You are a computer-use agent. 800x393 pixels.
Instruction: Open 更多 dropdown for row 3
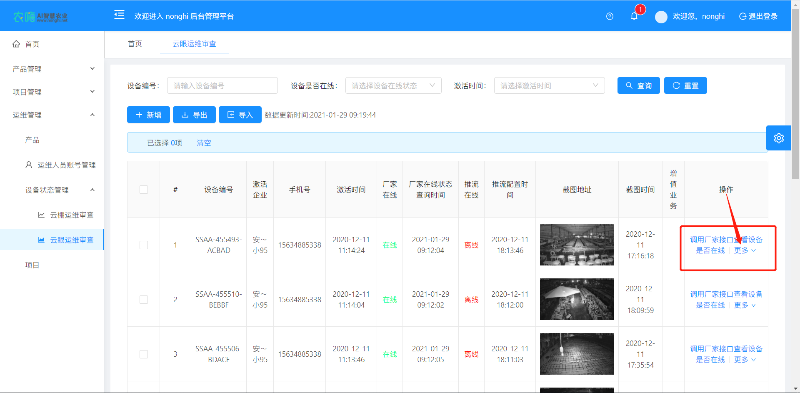tap(745, 360)
